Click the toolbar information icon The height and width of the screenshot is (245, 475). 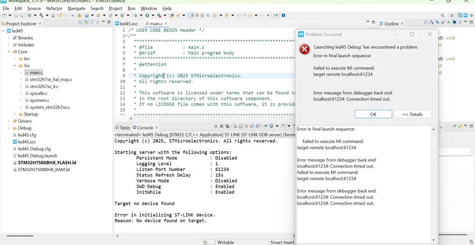(x=283, y=15)
